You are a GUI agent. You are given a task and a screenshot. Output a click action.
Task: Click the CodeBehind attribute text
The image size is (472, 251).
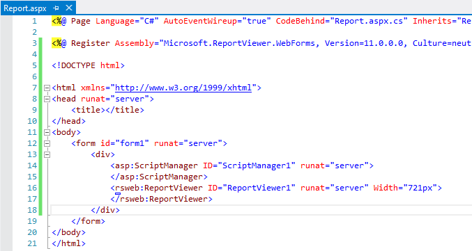[x=300, y=21]
